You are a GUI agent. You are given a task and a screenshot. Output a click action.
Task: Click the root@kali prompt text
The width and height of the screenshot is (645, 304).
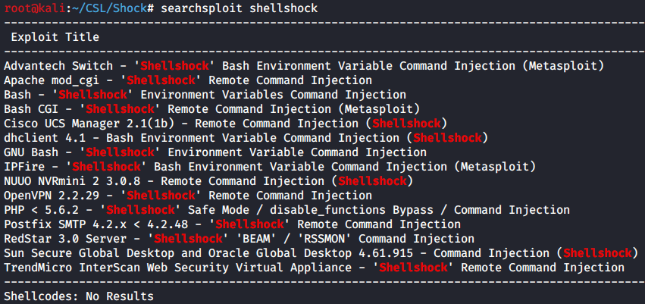[33, 8]
